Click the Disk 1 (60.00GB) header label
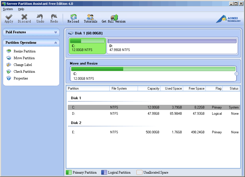Screen dimensions: 245x177 click(x=89, y=33)
